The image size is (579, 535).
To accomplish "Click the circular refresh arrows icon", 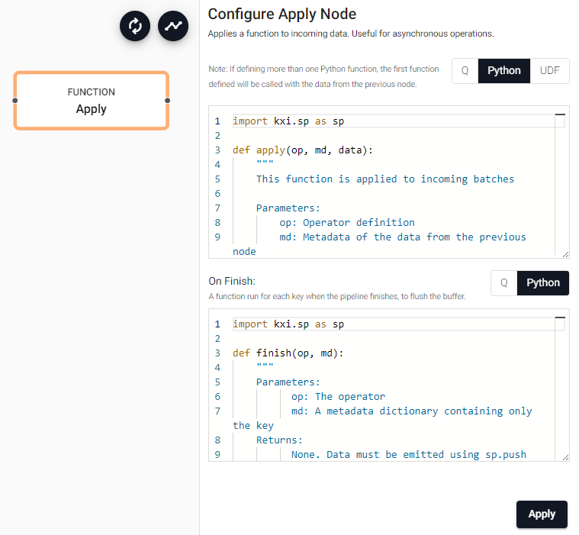I will [135, 26].
